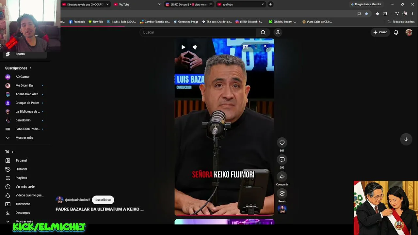Remix this Short

pyautogui.click(x=282, y=194)
